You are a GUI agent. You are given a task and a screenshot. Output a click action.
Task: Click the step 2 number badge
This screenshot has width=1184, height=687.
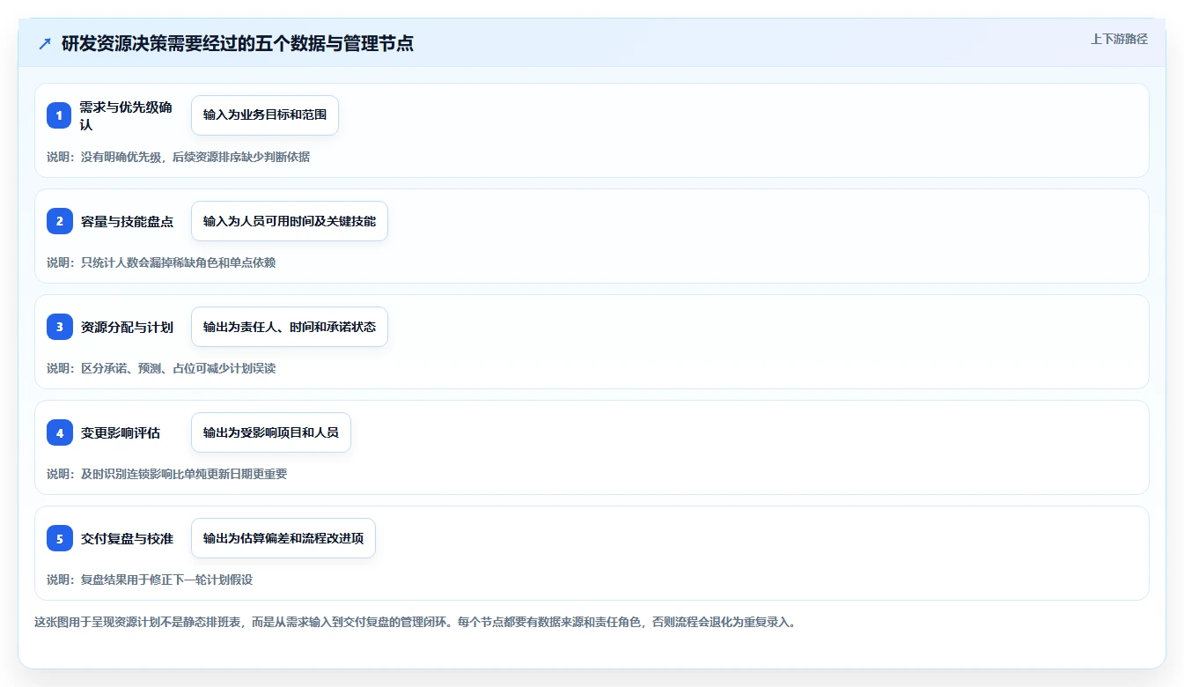[60, 221]
